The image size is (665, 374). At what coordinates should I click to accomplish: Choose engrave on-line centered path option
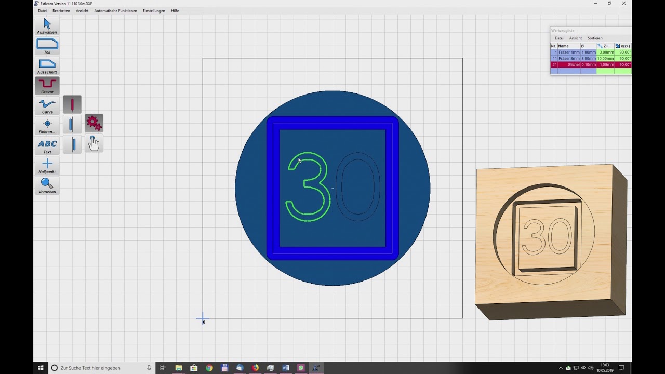pyautogui.click(x=72, y=104)
